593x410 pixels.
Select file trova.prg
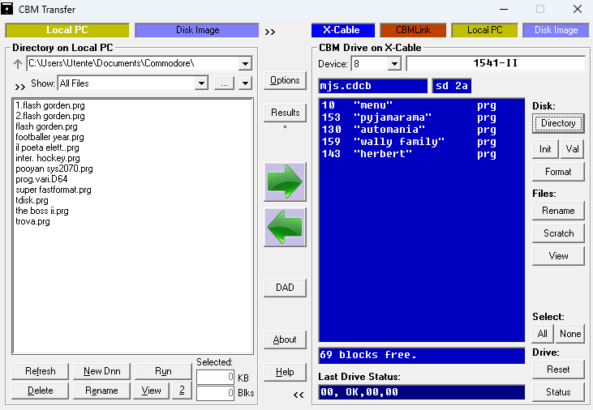pyautogui.click(x=32, y=221)
